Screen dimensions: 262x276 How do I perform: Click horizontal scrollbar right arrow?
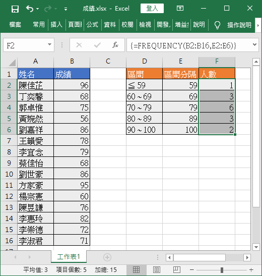click(247, 257)
